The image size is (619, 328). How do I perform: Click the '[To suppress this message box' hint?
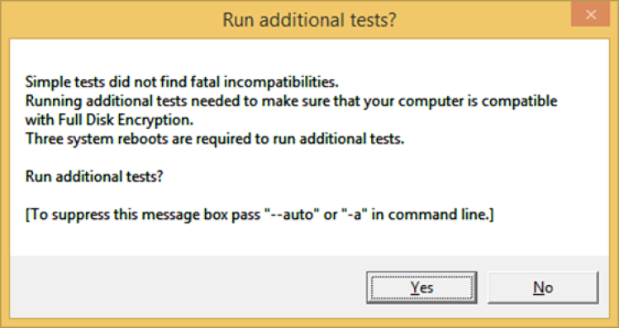click(260, 214)
